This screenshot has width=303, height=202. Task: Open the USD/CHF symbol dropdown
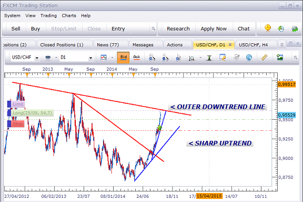click(x=37, y=58)
